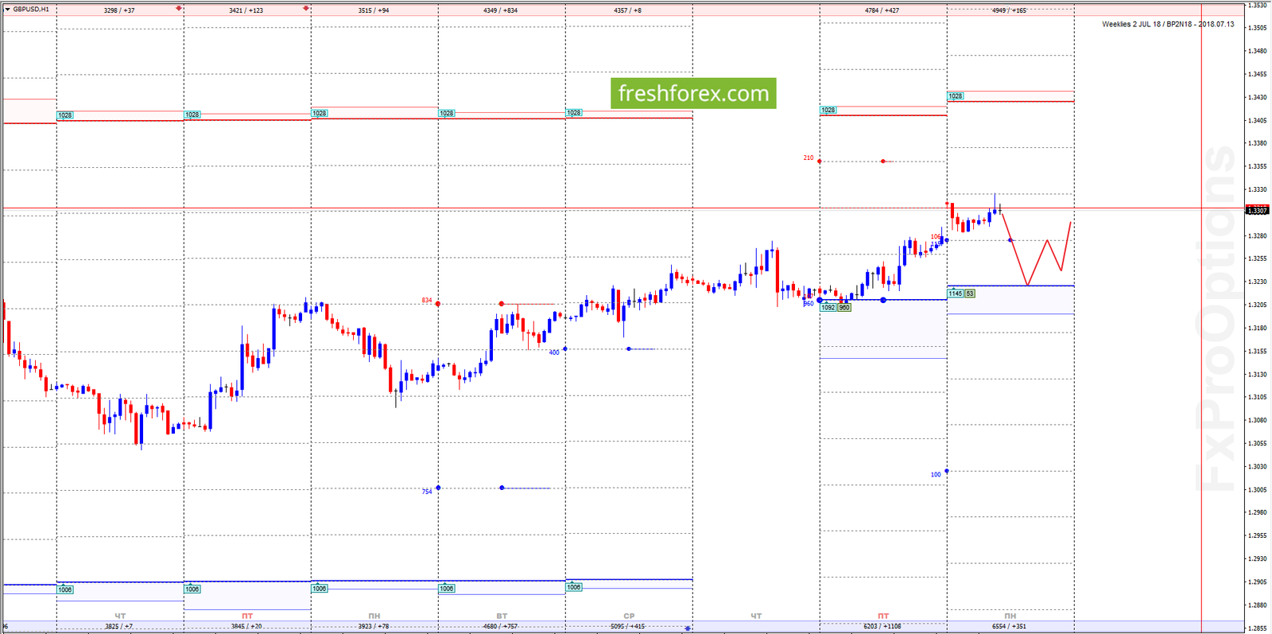Image resolution: width=1272 pixels, height=634 pixels.
Task: Select the '5095 / +415' bottom label
Action: pos(628,627)
